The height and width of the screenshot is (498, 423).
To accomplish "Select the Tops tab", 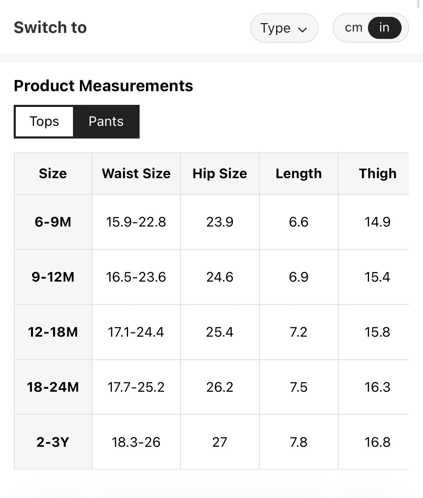I will coord(43,121).
